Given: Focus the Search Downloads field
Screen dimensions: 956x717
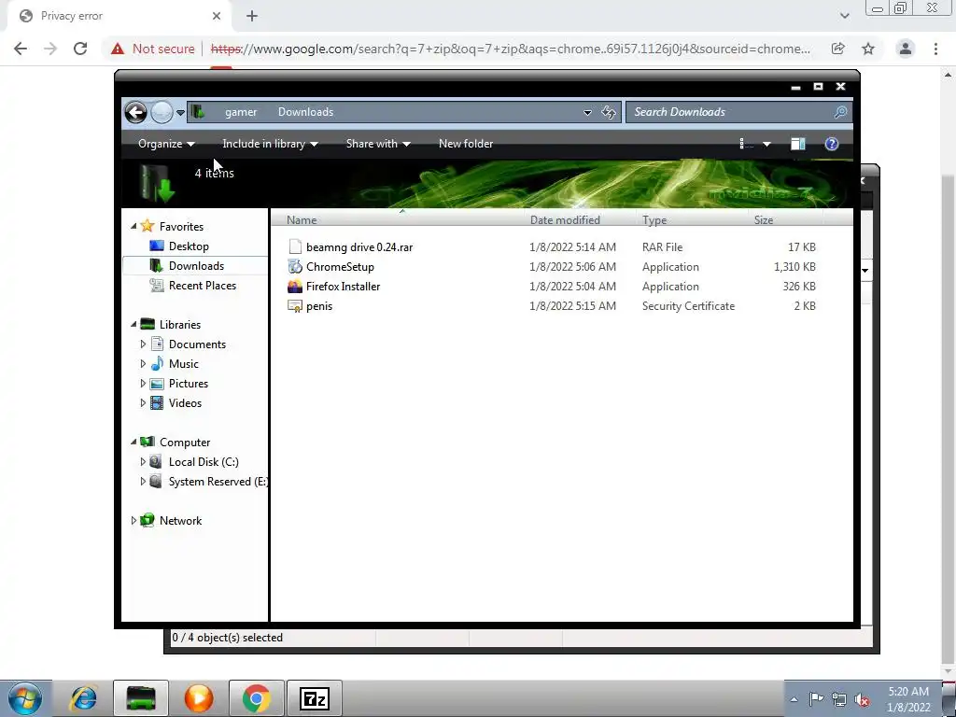Looking at the screenshot, I should [x=739, y=112].
